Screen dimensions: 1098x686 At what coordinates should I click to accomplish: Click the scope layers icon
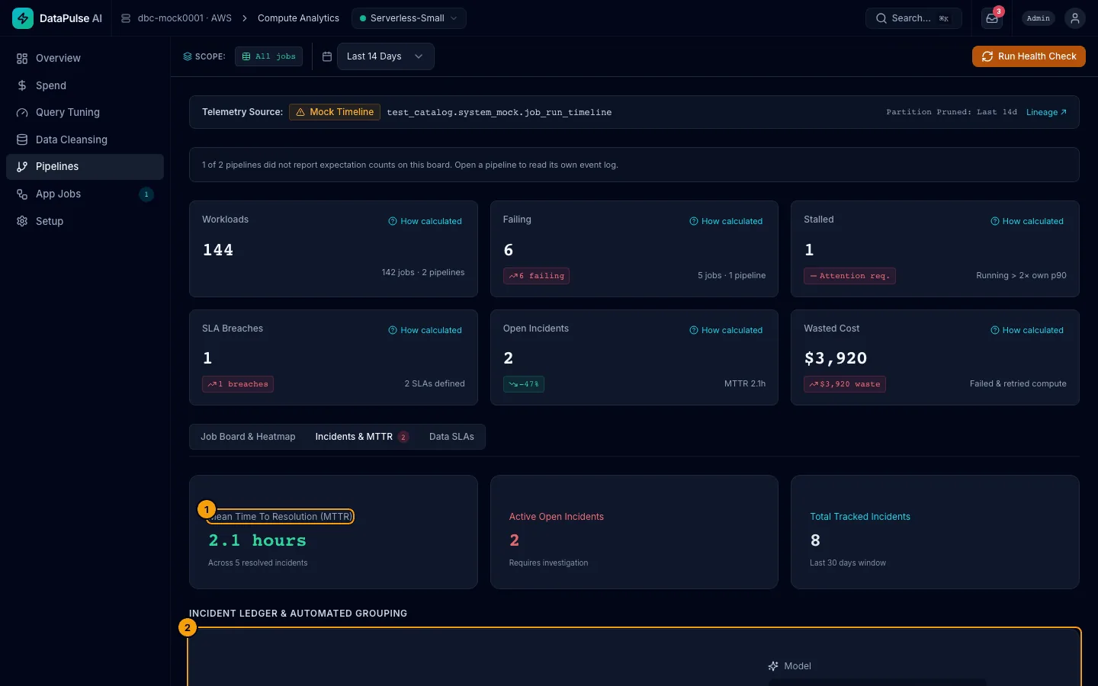[188, 56]
